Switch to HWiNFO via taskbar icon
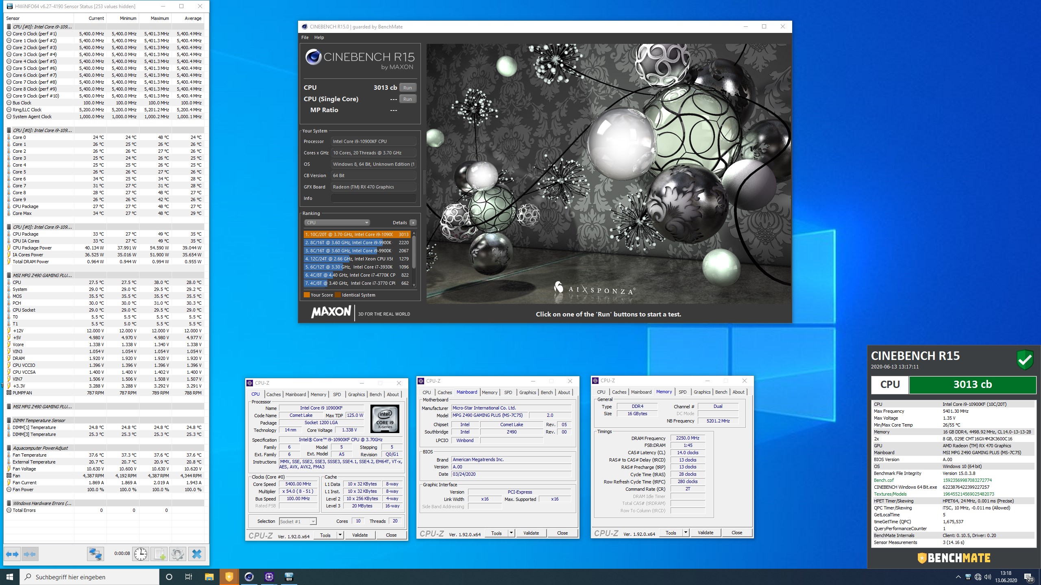The height and width of the screenshot is (585, 1041). pyautogui.click(x=289, y=577)
